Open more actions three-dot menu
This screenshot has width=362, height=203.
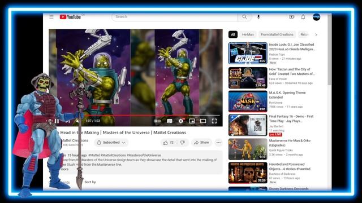click(218, 143)
